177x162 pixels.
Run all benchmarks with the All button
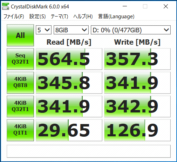[x=20, y=35]
